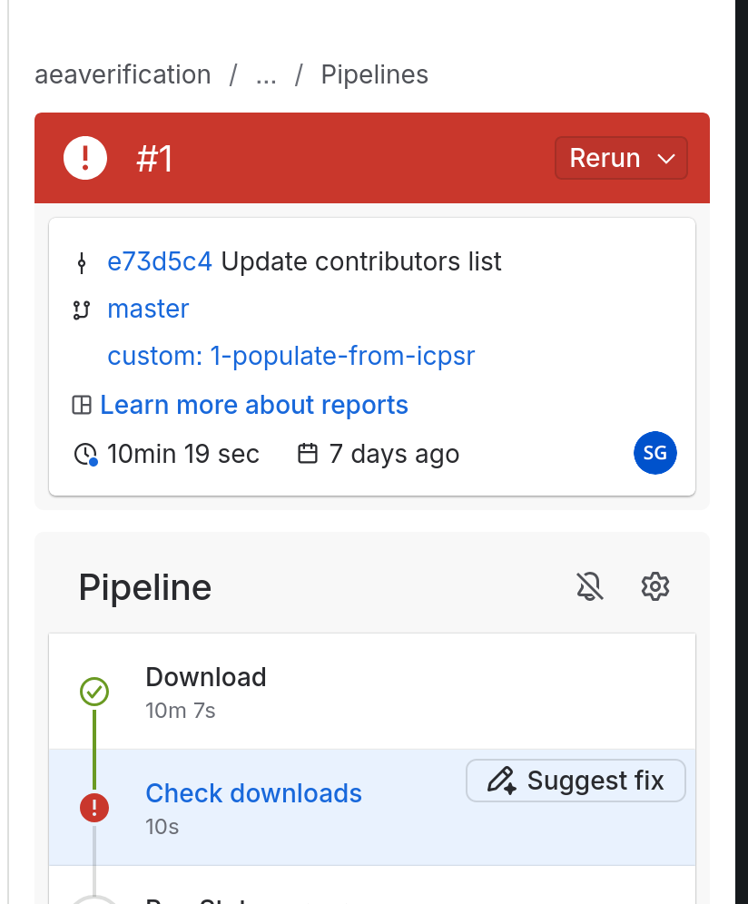The width and height of the screenshot is (748, 904).
Task: Toggle pipeline notifications bell icon
Action: coord(590,587)
